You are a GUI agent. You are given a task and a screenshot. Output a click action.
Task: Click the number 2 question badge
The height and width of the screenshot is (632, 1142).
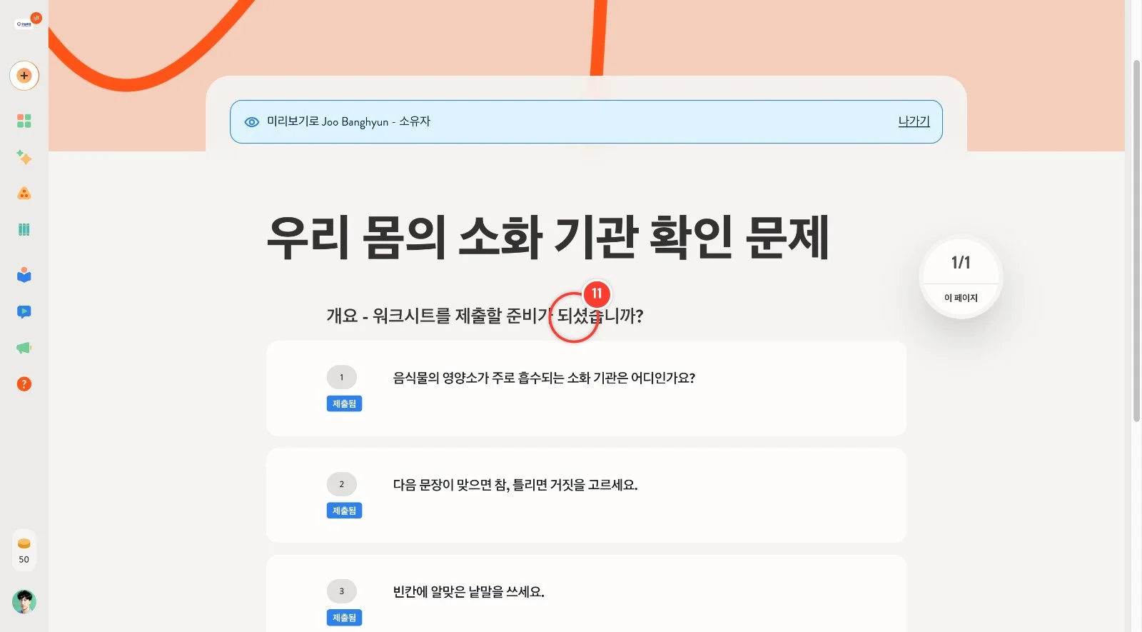click(x=341, y=484)
